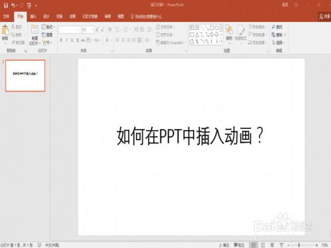The height and width of the screenshot is (248, 331).
Task: Click the line spacing icon
Action: [x=150, y=30]
